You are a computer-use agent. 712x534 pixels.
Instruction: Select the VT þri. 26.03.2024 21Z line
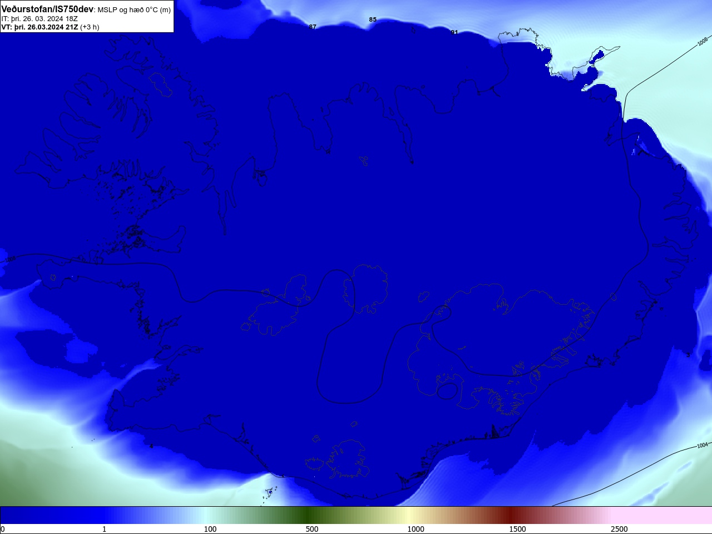50,27
